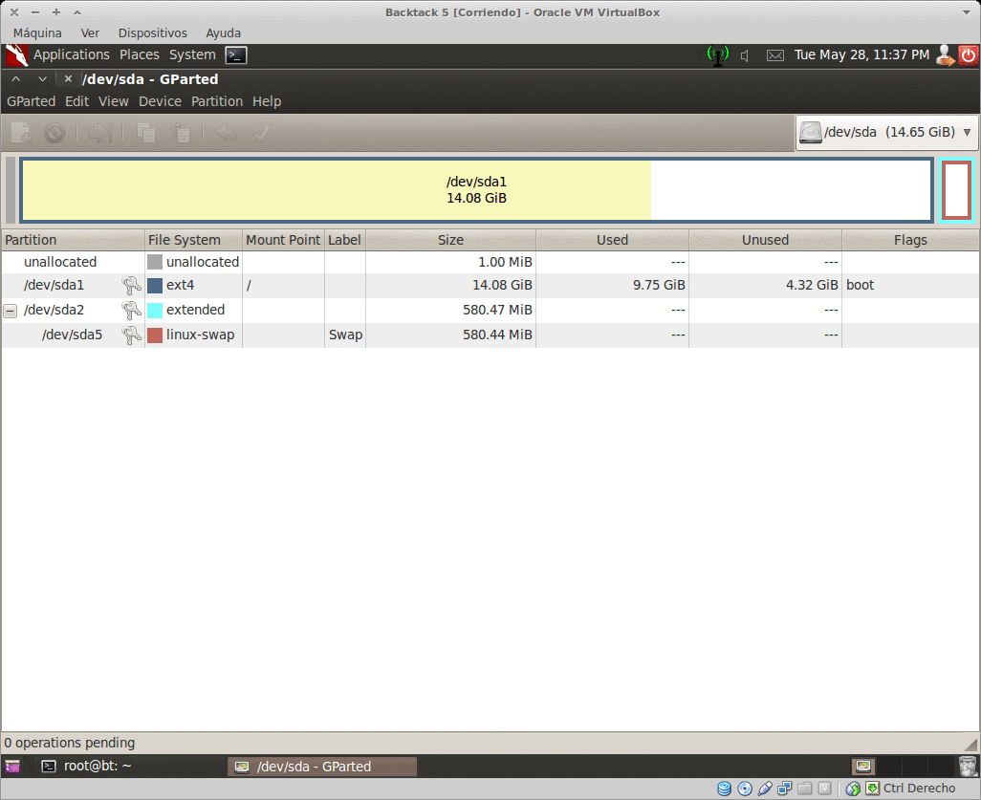Open the volume speaker control
Image resolution: width=981 pixels, height=800 pixels.
(x=746, y=55)
